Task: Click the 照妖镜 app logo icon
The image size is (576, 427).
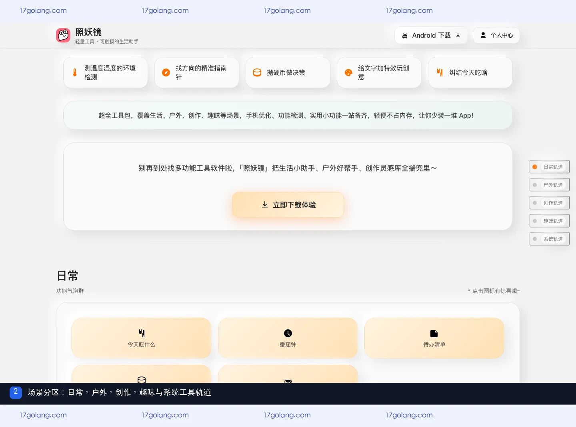Action: [x=63, y=35]
